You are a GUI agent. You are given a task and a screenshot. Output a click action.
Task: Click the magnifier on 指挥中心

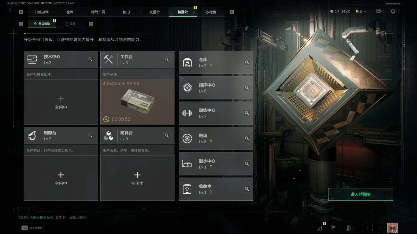pyautogui.click(x=247, y=88)
